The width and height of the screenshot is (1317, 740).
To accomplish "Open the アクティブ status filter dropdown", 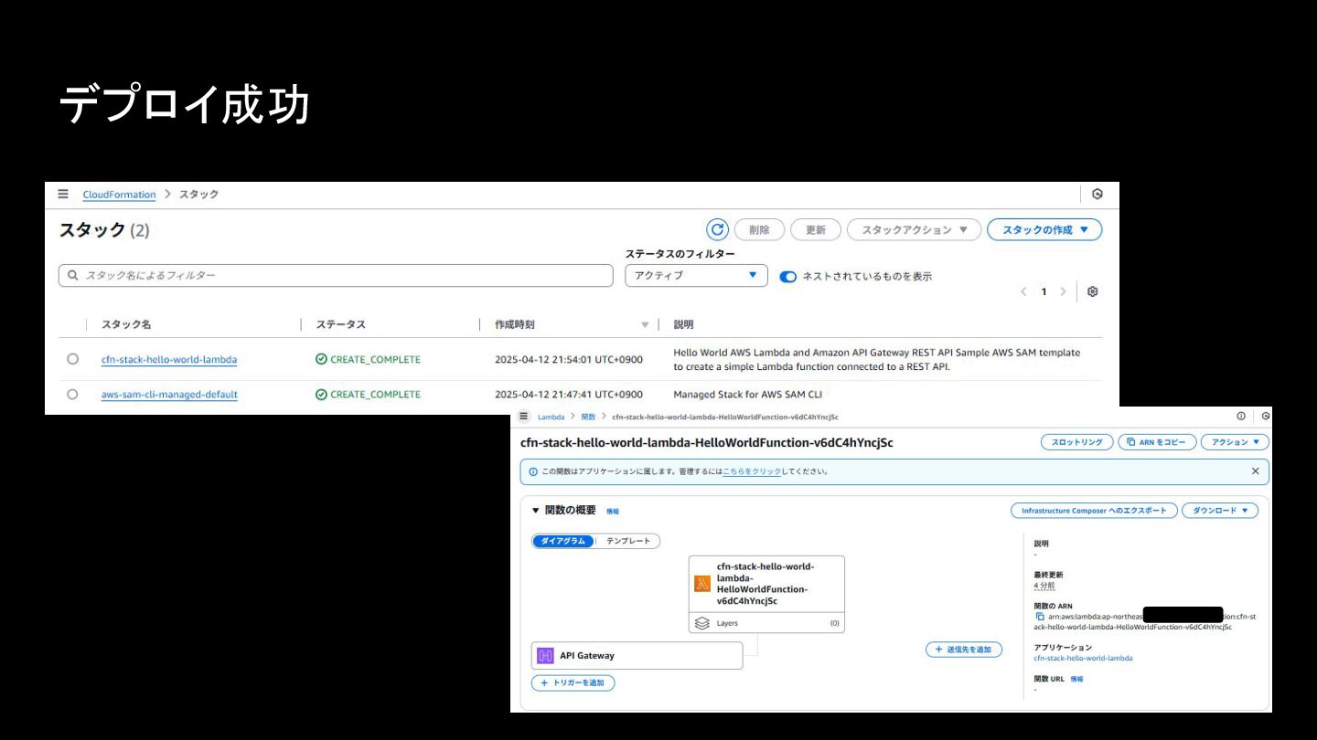I will [x=696, y=275].
